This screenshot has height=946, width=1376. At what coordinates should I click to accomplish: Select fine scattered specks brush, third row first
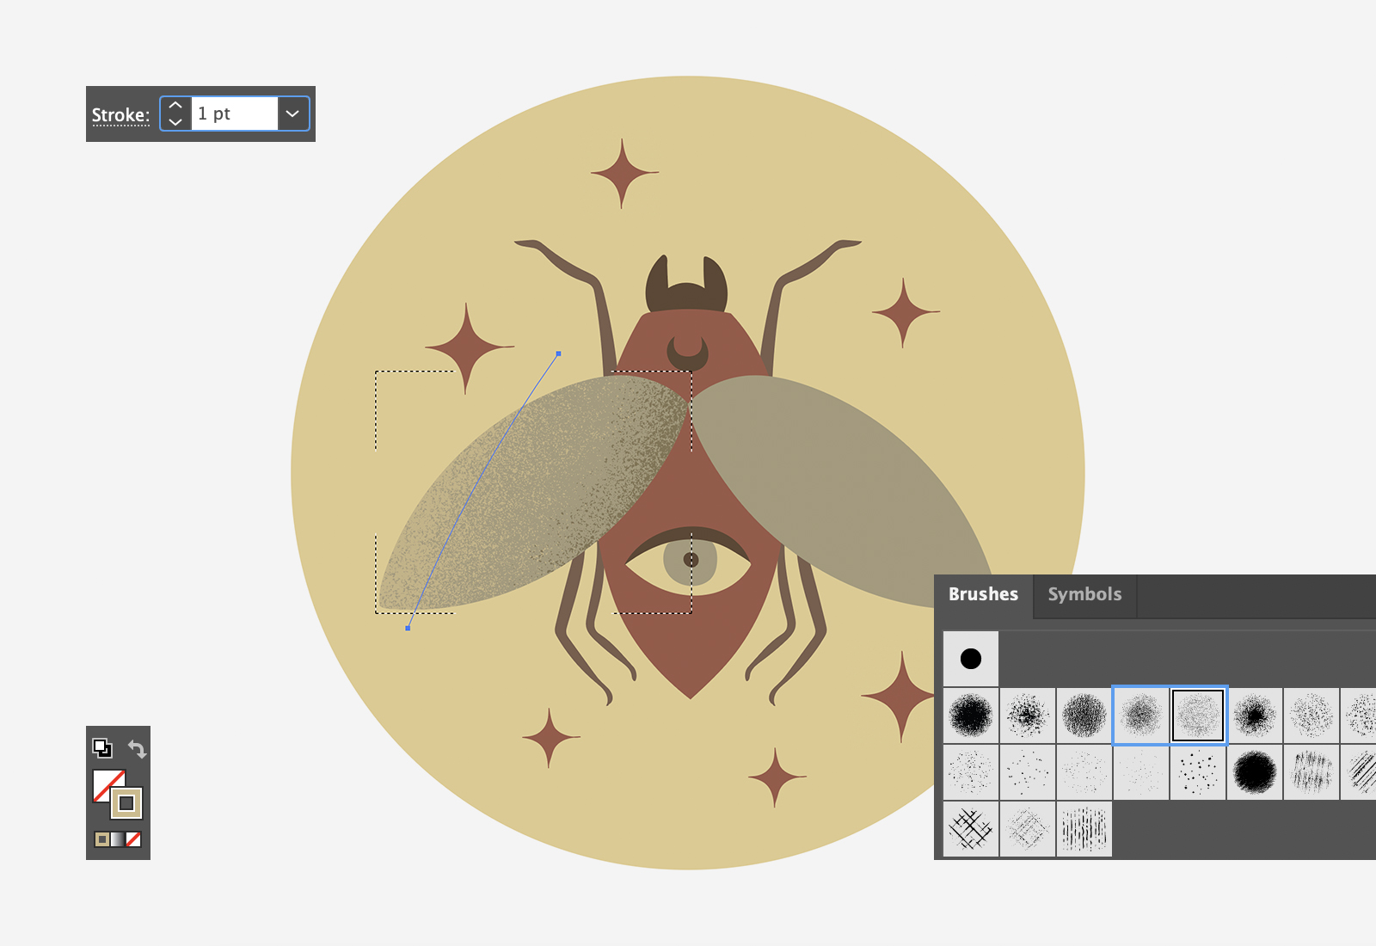pyautogui.click(x=971, y=772)
